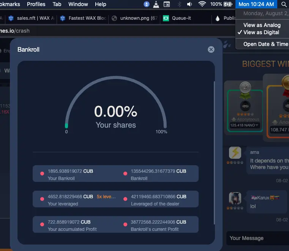Click red dot beside Leveraged of the dealer

point(125,199)
